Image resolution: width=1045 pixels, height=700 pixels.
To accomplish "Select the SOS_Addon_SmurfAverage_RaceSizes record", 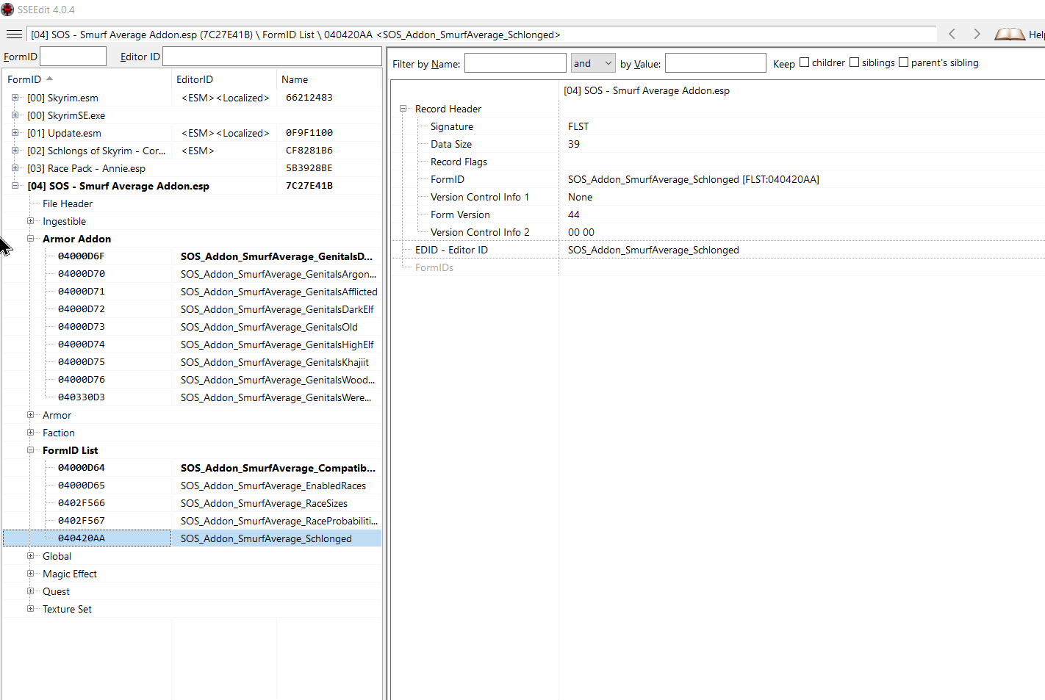I will [x=192, y=503].
